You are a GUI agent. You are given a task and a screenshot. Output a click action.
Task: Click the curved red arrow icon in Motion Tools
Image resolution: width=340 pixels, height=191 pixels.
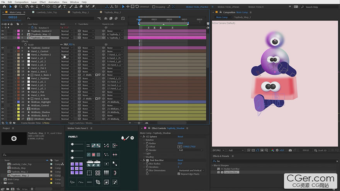tap(115, 173)
